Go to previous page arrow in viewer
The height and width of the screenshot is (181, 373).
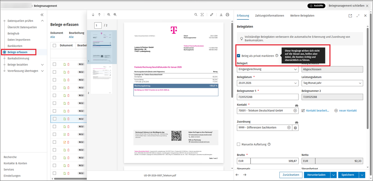pyautogui.click(x=99, y=15)
